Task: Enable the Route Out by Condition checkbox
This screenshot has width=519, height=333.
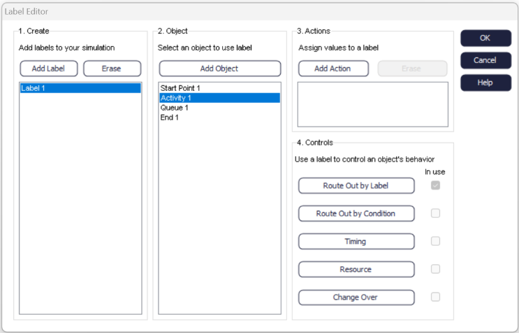Action: coord(435,213)
